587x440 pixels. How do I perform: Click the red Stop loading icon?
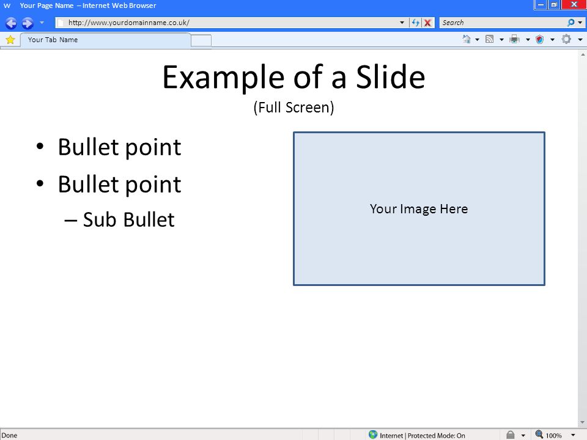pyautogui.click(x=427, y=23)
